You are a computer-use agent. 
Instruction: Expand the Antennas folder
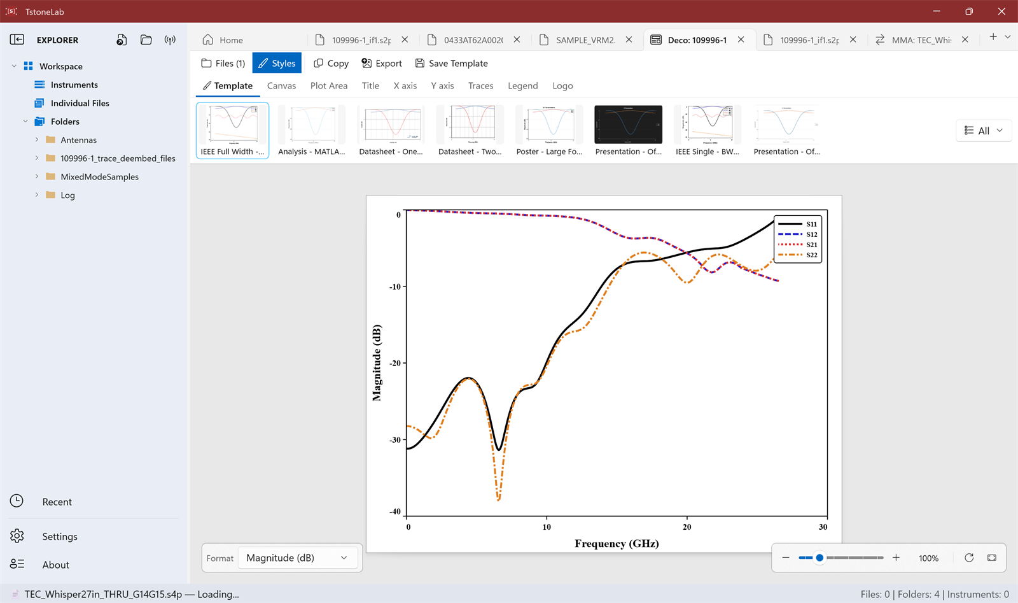click(x=37, y=140)
